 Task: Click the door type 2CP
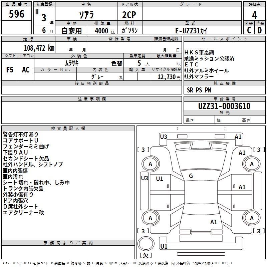tap(129, 15)
